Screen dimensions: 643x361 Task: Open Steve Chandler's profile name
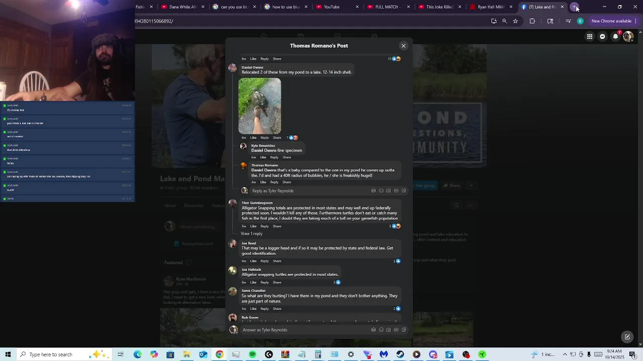254,291
